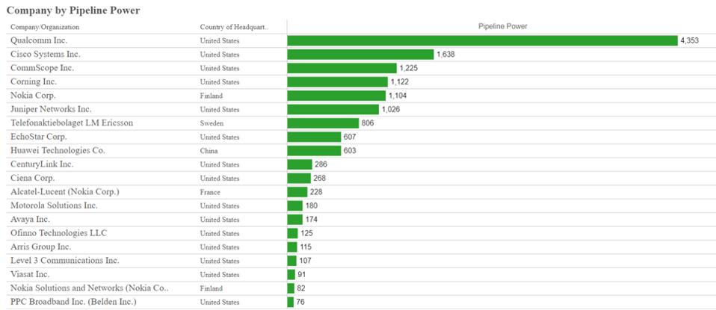The height and width of the screenshot is (310, 716).
Task: Click the PPC Broadband Inc. bar
Action: click(x=291, y=302)
